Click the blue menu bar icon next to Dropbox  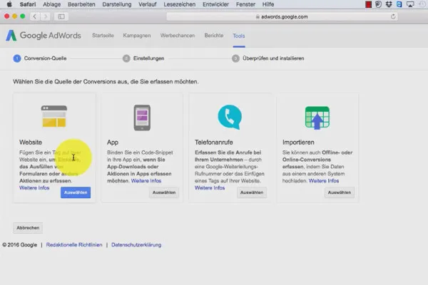399,4
